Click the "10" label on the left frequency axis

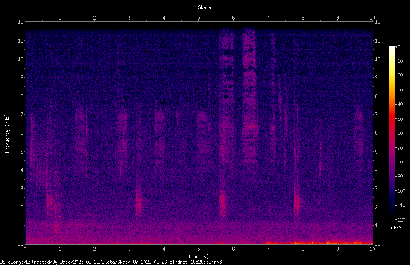coord(21,59)
